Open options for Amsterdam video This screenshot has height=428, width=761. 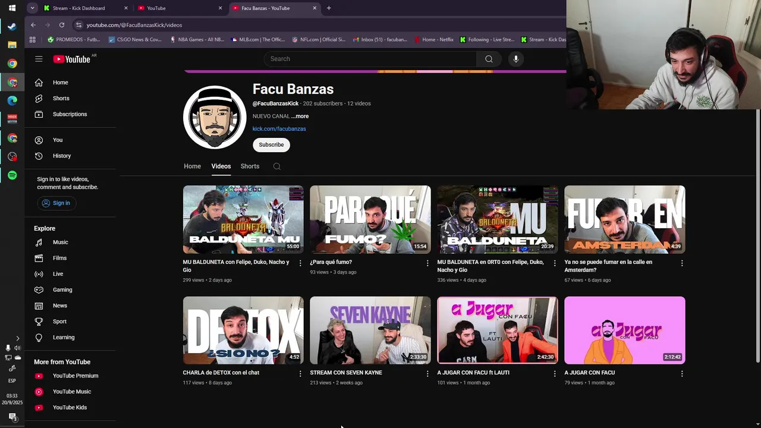(682, 263)
